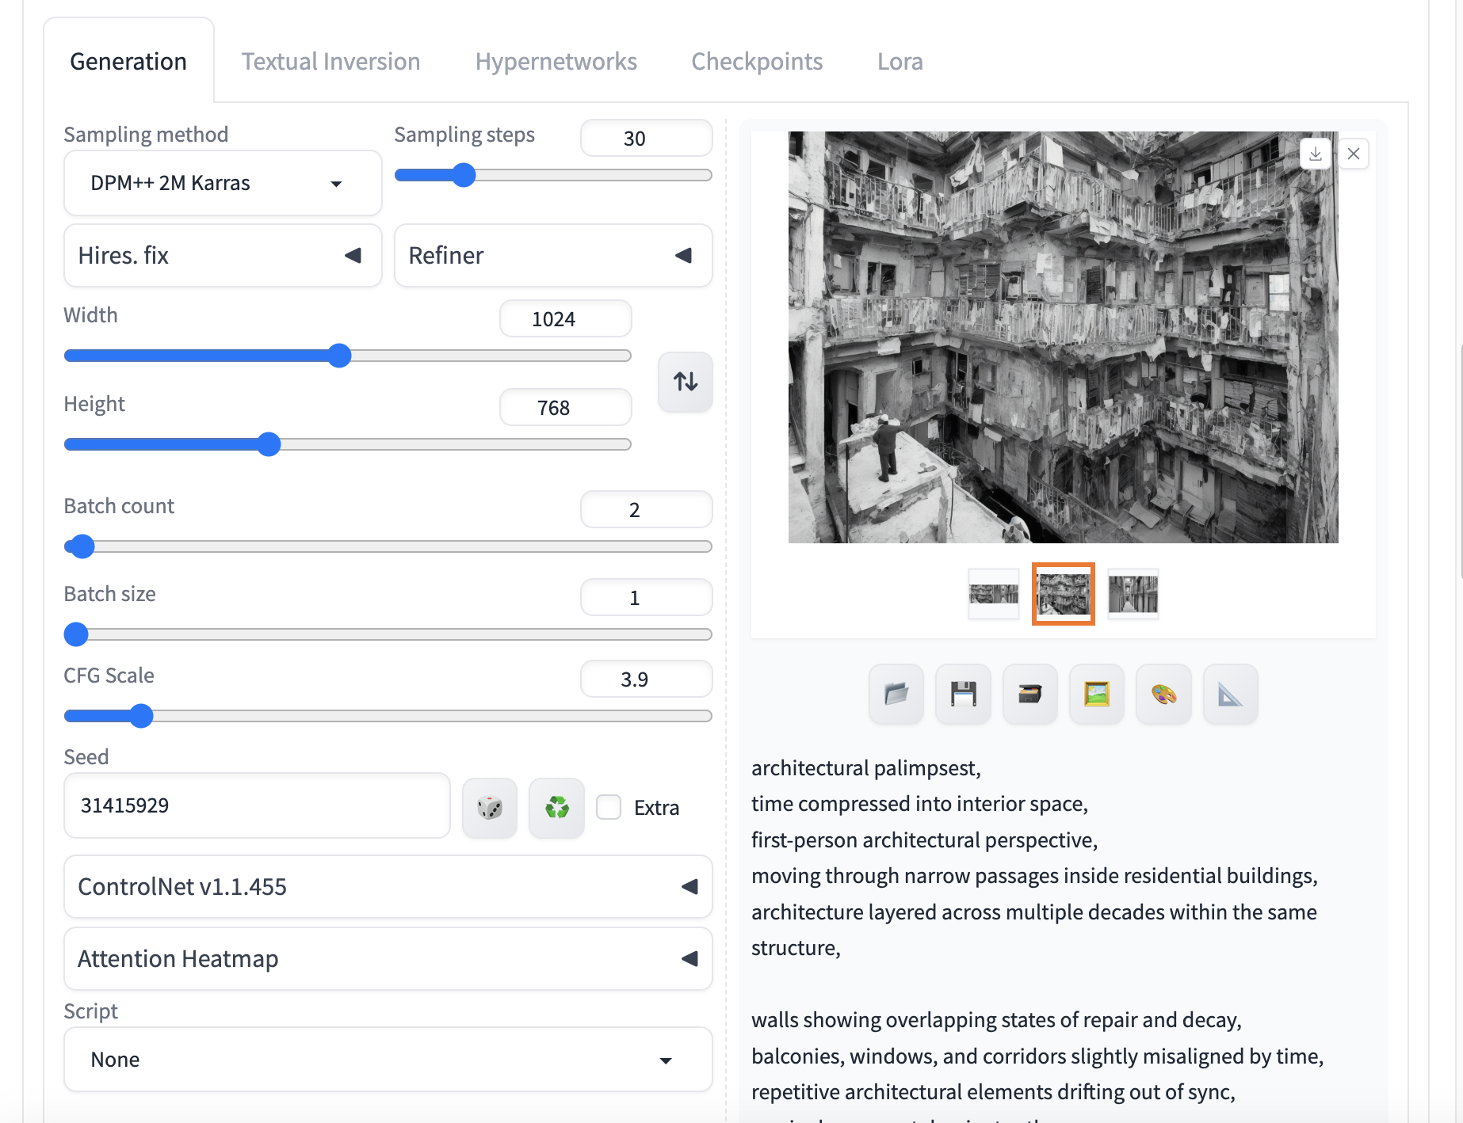Send image to img2img picture icon
This screenshot has width=1463, height=1123.
pyautogui.click(x=1096, y=695)
